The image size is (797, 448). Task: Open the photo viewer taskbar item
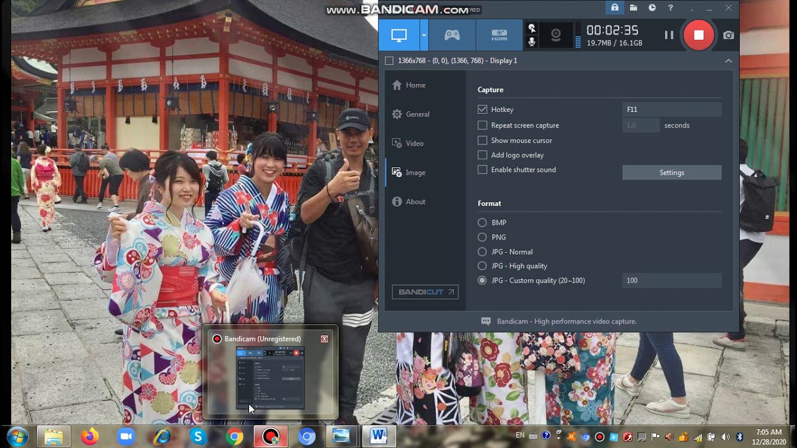click(x=341, y=437)
